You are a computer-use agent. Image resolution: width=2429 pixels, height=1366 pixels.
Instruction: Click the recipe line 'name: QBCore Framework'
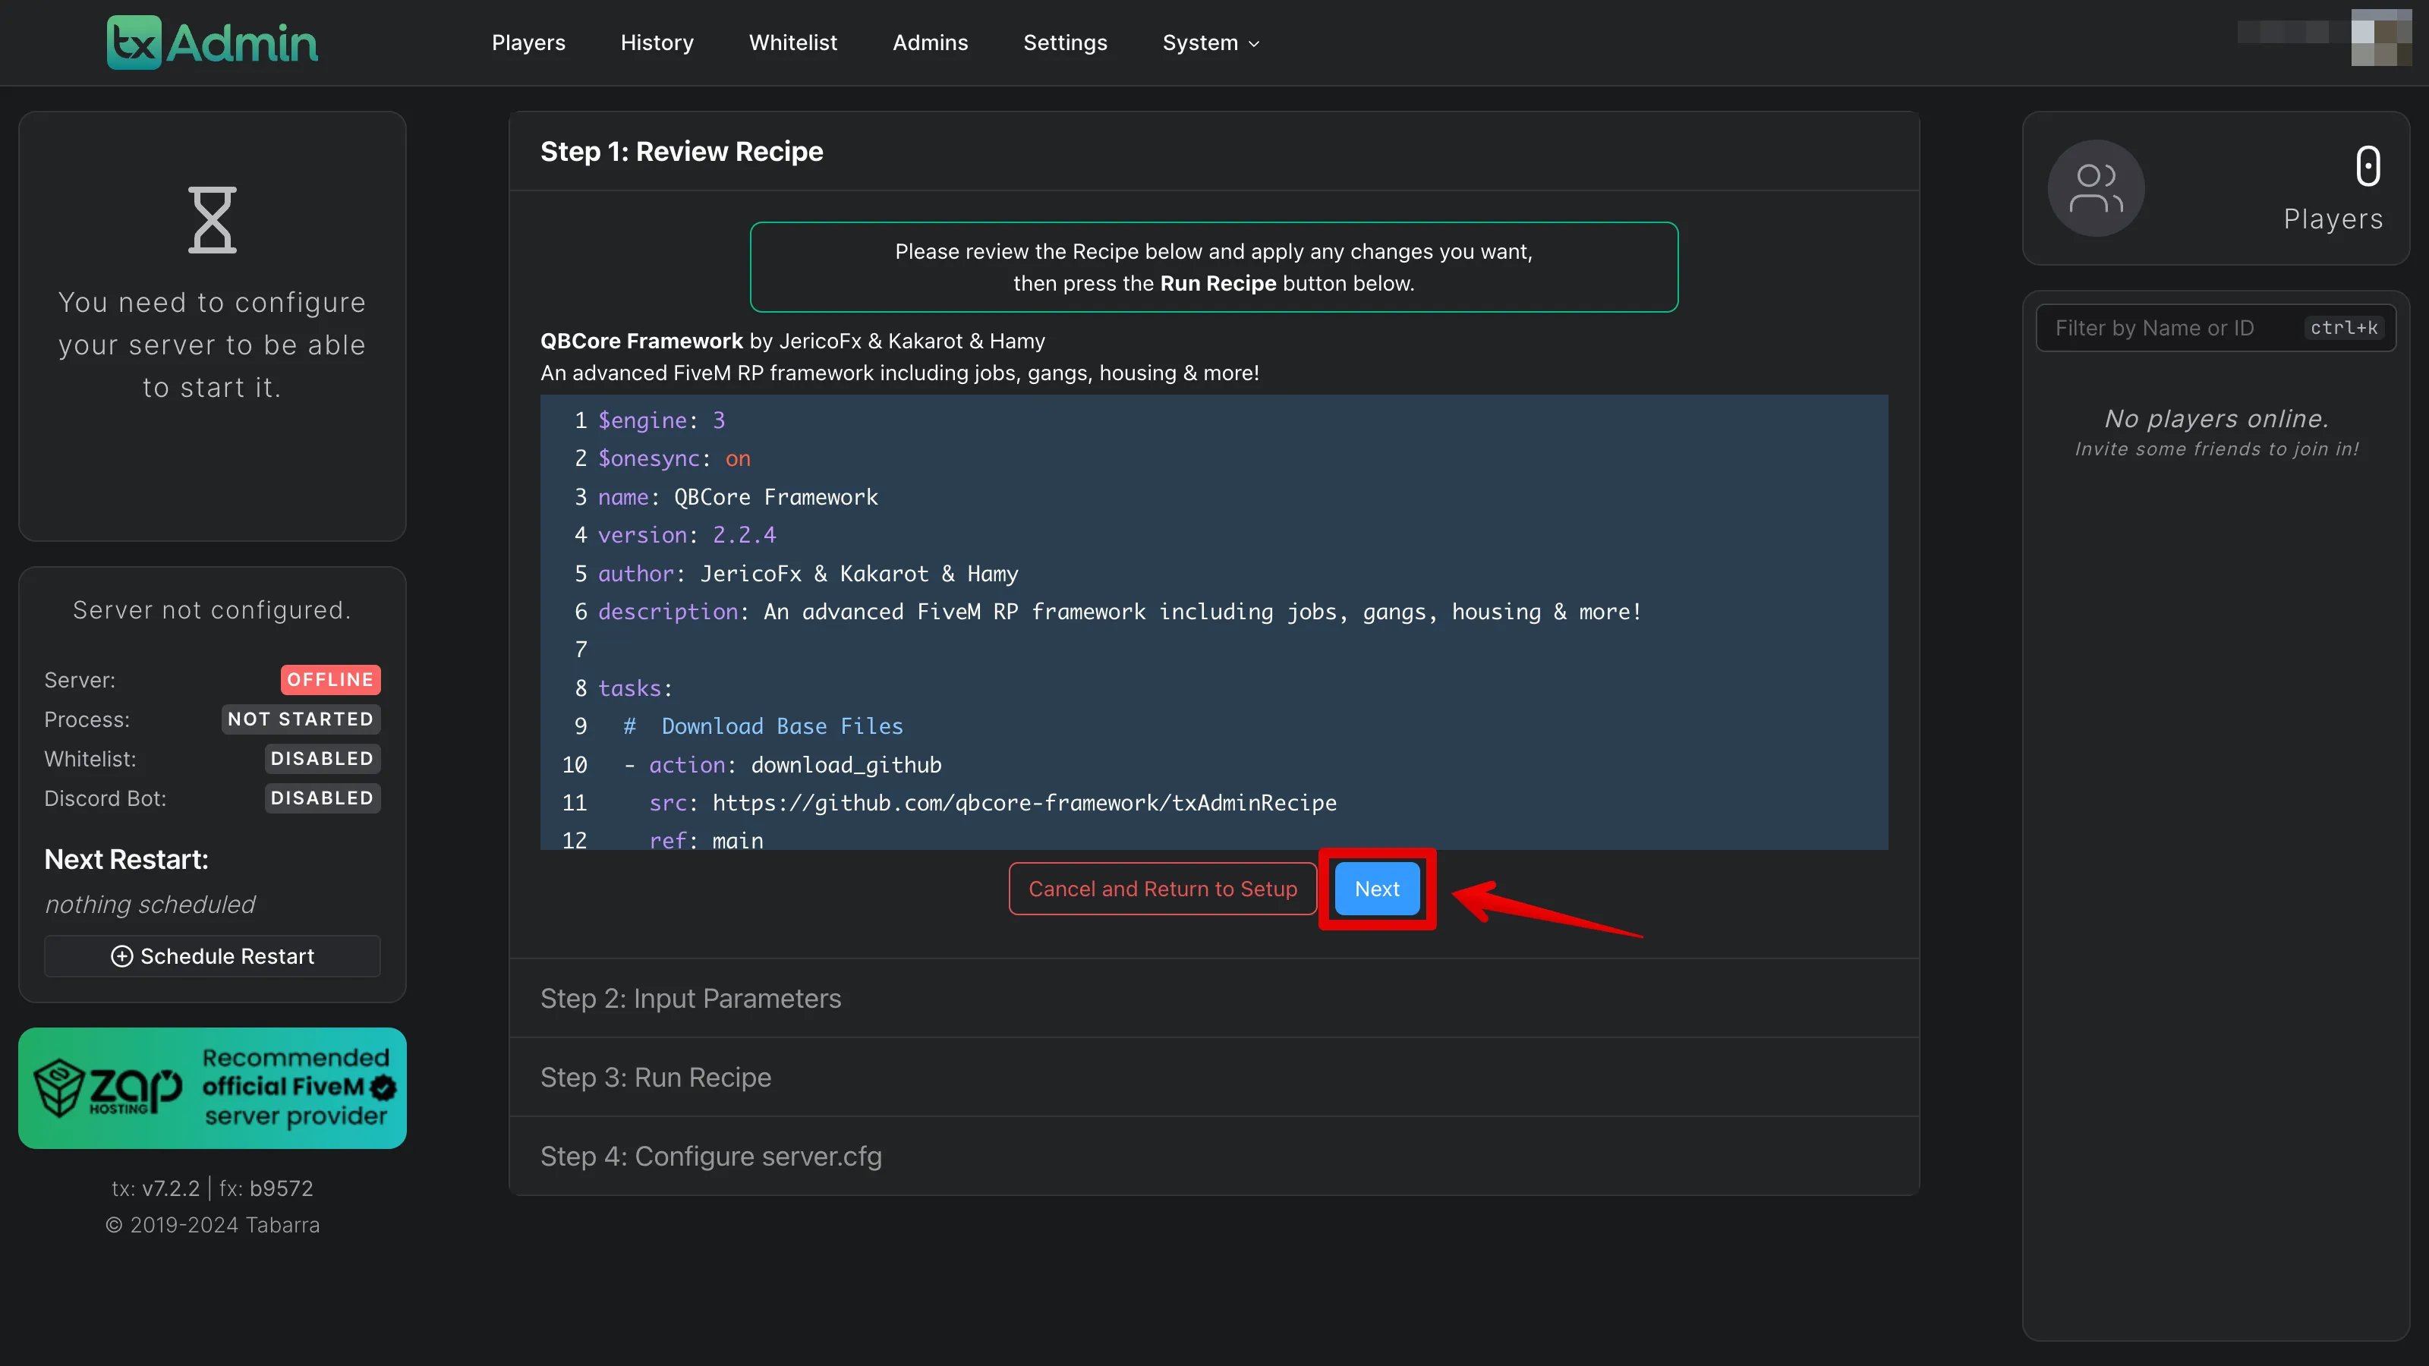point(737,497)
